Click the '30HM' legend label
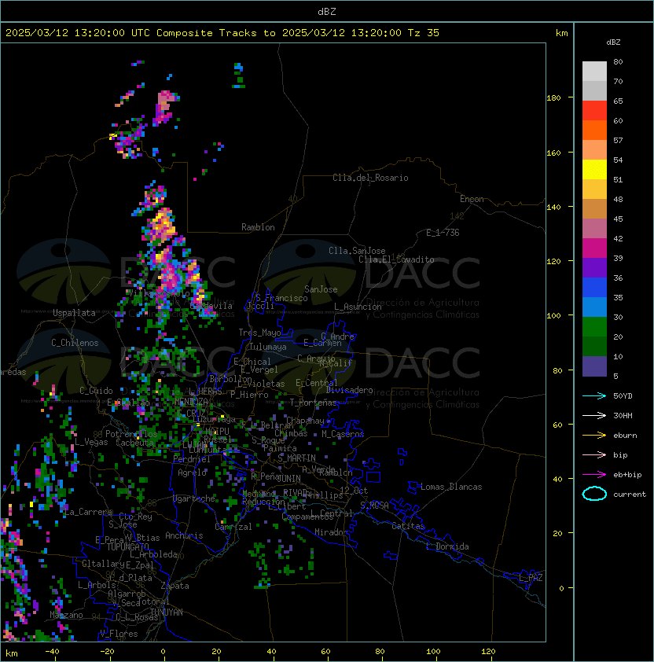Screen dimensions: 654x662 (x=623, y=415)
